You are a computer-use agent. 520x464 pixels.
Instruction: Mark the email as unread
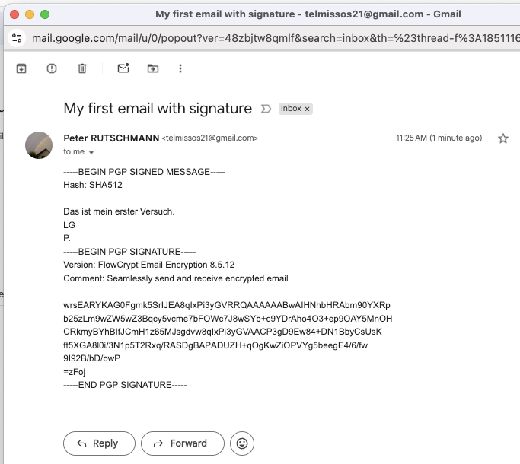coord(123,68)
